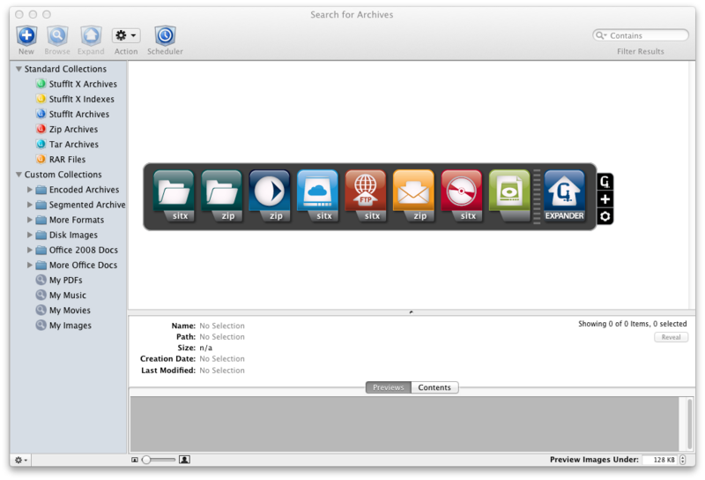Expand the Encoded Archives folder
This screenshot has height=480, width=705.
tap(30, 190)
